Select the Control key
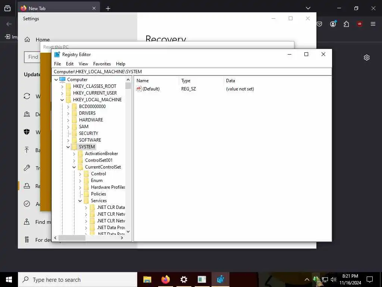This screenshot has width=382, height=287. [98, 173]
